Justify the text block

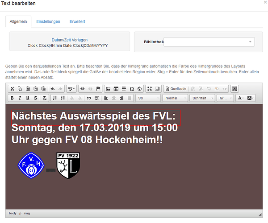coord(130,98)
